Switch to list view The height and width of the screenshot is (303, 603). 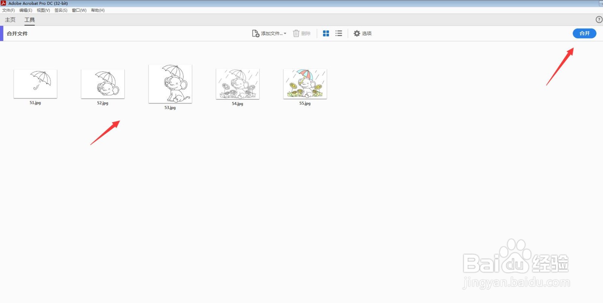[339, 33]
